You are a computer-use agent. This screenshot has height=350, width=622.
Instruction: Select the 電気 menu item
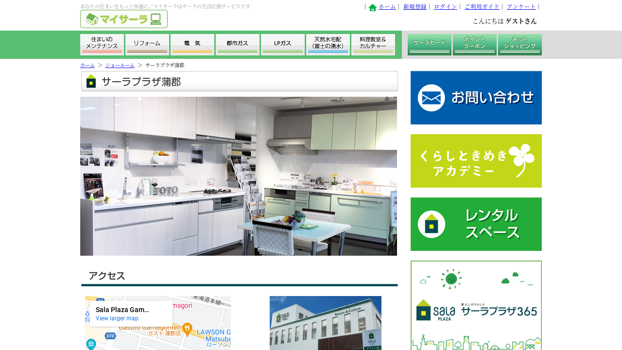[x=192, y=44]
